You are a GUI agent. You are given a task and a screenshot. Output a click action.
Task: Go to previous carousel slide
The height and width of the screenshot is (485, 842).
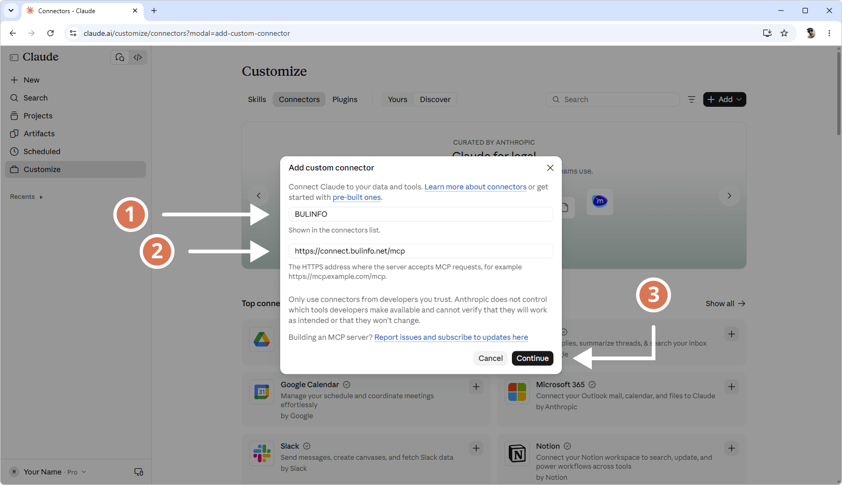tap(259, 196)
